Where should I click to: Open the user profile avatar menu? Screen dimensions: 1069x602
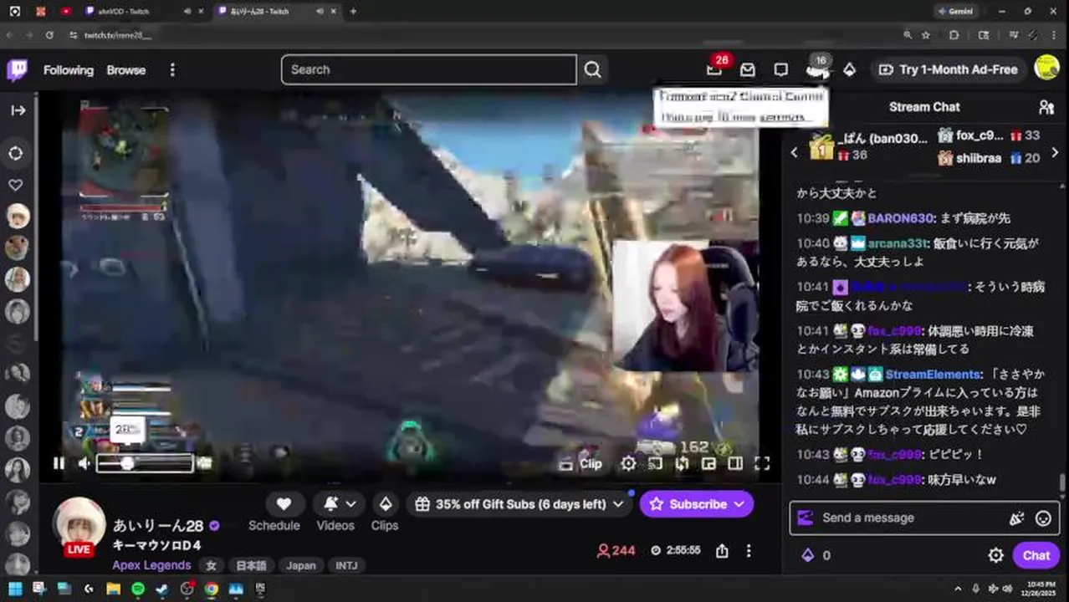pyautogui.click(x=1046, y=69)
